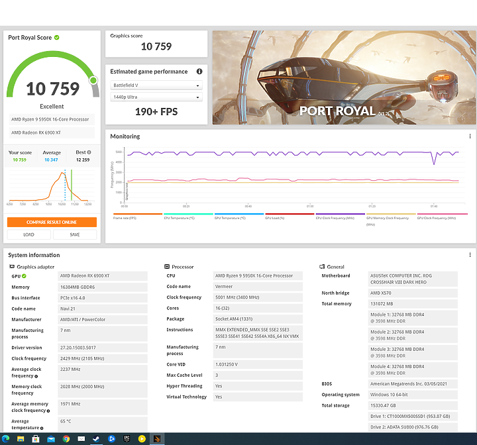The height and width of the screenshot is (445, 477).
Task: Open the System information three-dot menu
Action: [470, 255]
